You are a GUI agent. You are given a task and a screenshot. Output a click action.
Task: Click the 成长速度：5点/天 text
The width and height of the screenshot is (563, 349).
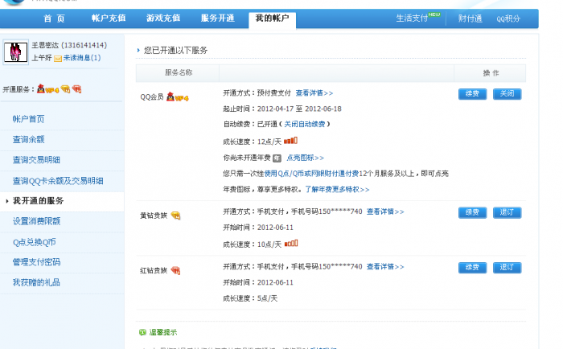pos(250,298)
